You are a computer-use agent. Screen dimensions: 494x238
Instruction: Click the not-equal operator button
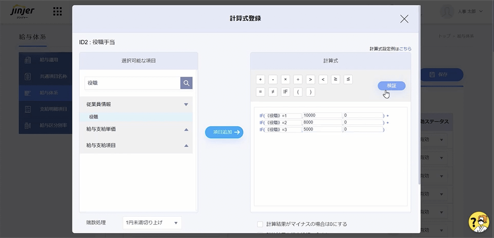click(x=273, y=92)
